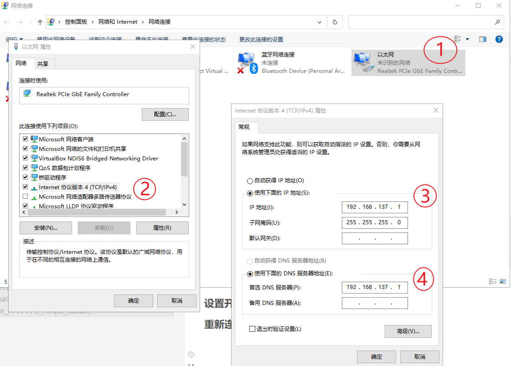Open the address bar dropdown

320,21
